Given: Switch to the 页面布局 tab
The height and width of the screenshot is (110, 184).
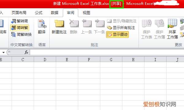Looking at the screenshot, I should pos(19,13).
